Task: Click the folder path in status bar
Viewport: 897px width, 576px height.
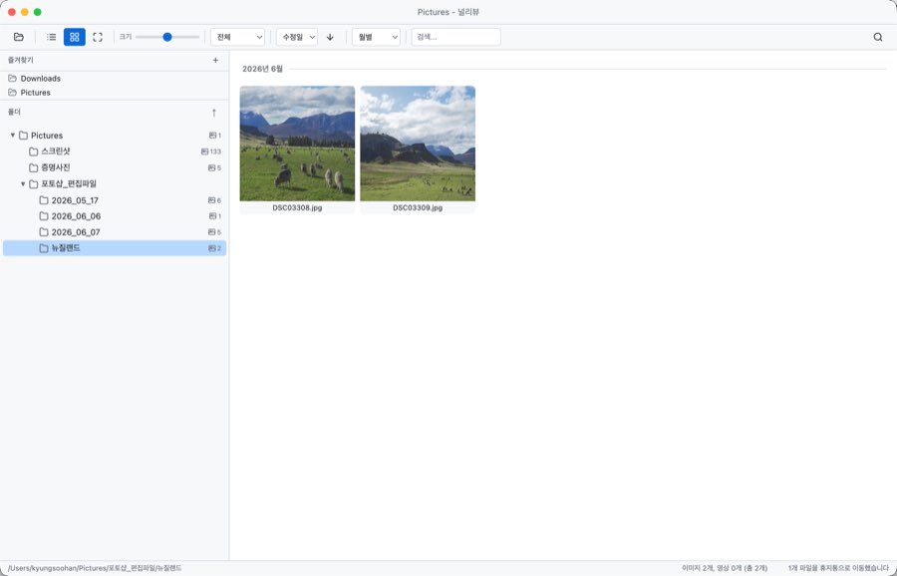Action: 95,569
